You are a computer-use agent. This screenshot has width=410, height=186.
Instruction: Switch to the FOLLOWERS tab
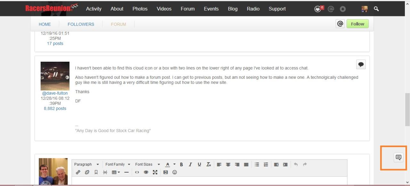[81, 24]
